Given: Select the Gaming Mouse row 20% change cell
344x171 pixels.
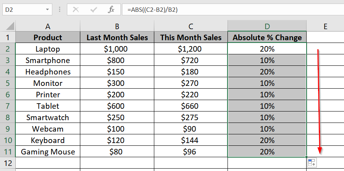Looking at the screenshot, I should click(267, 151).
